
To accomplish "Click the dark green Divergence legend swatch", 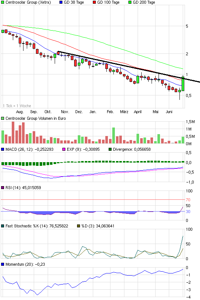I will 110,149.
